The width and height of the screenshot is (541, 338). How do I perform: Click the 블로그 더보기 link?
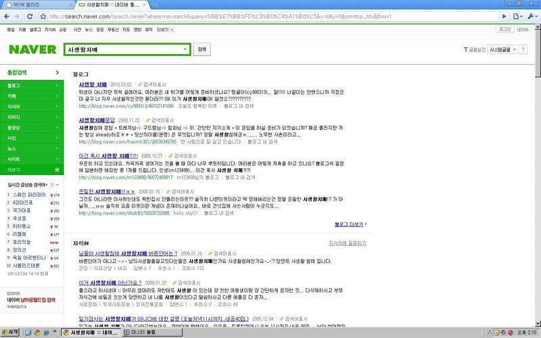pyautogui.click(x=349, y=224)
